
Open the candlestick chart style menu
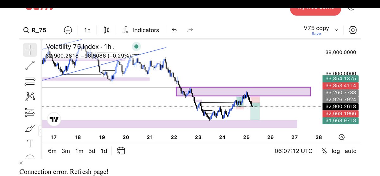click(x=106, y=30)
